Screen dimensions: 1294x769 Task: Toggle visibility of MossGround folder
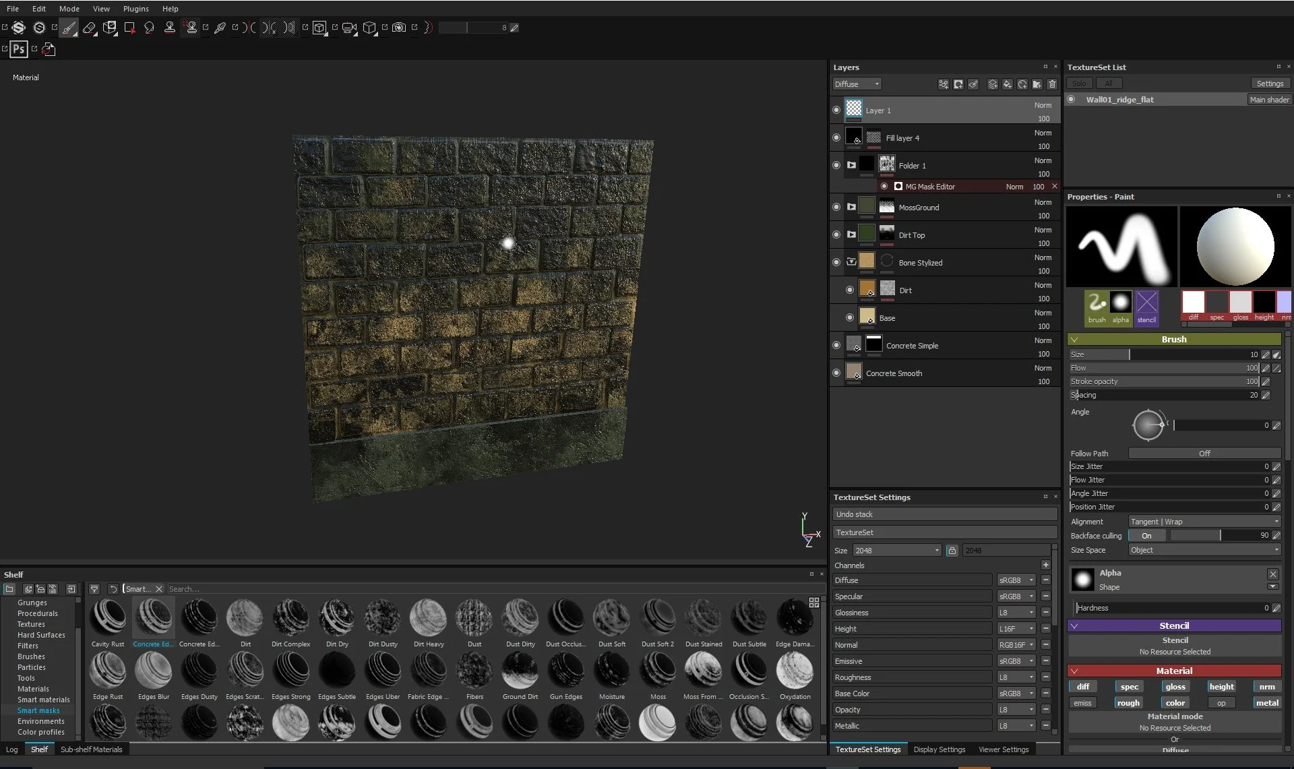pyautogui.click(x=836, y=207)
